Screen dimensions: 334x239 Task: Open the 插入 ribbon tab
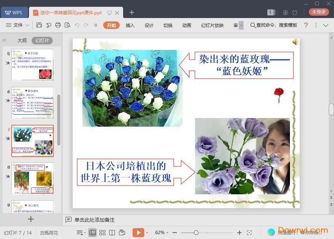pyautogui.click(x=130, y=25)
